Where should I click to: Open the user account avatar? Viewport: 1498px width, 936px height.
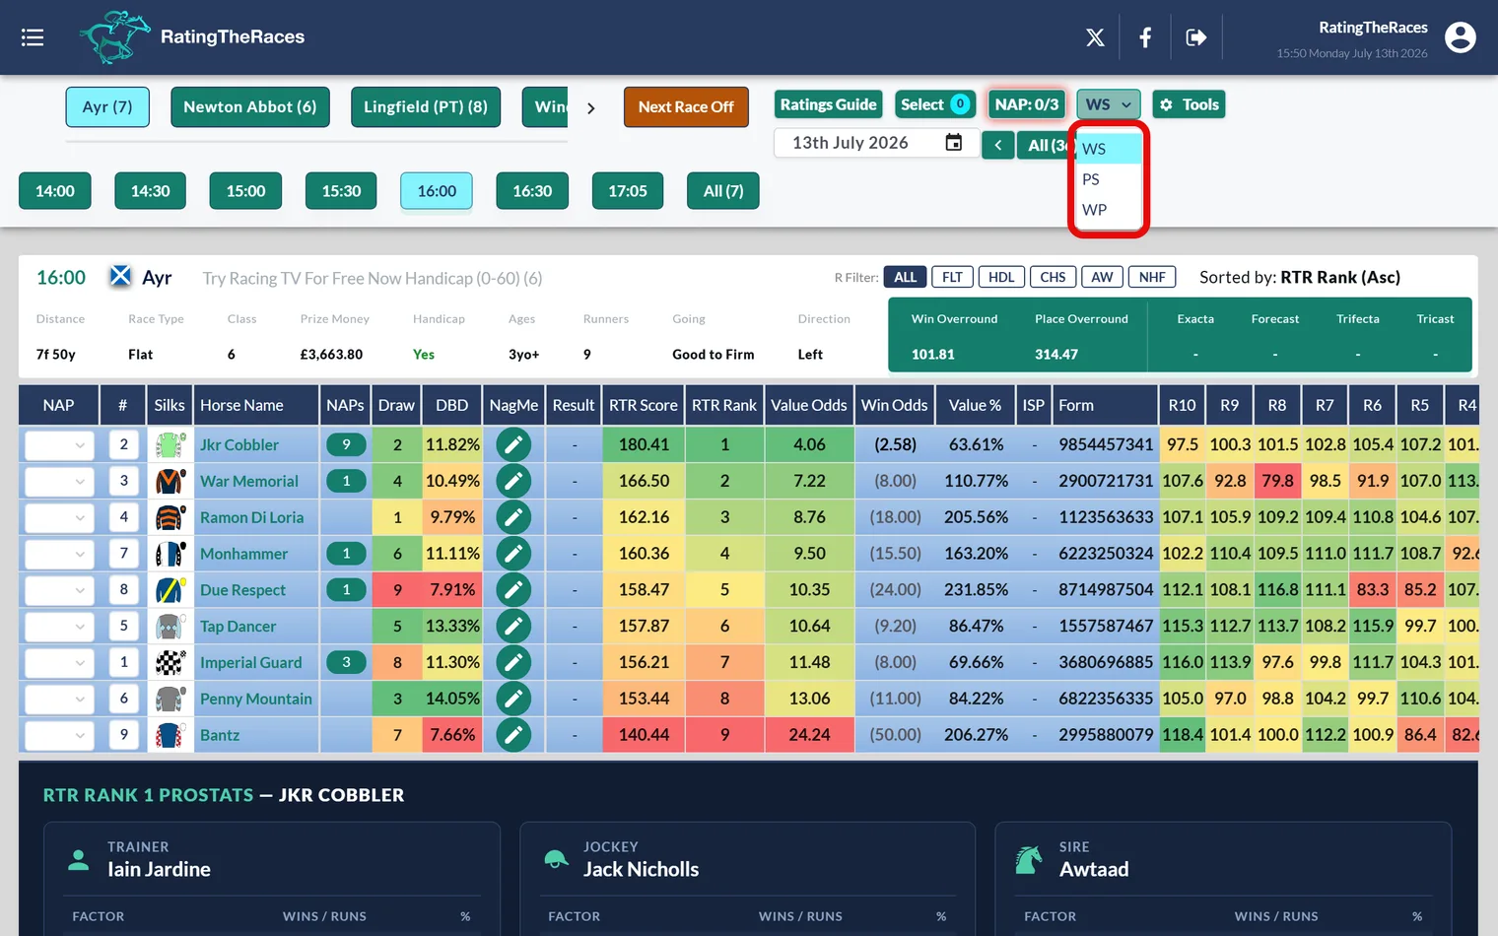(1461, 37)
